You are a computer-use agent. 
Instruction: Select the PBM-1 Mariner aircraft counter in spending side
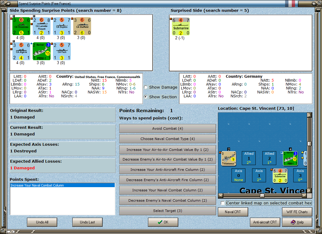(42, 51)
